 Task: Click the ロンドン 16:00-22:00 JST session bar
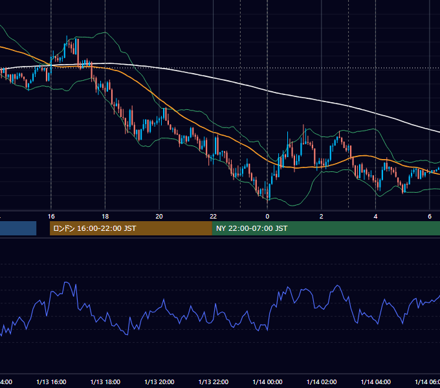131,228
